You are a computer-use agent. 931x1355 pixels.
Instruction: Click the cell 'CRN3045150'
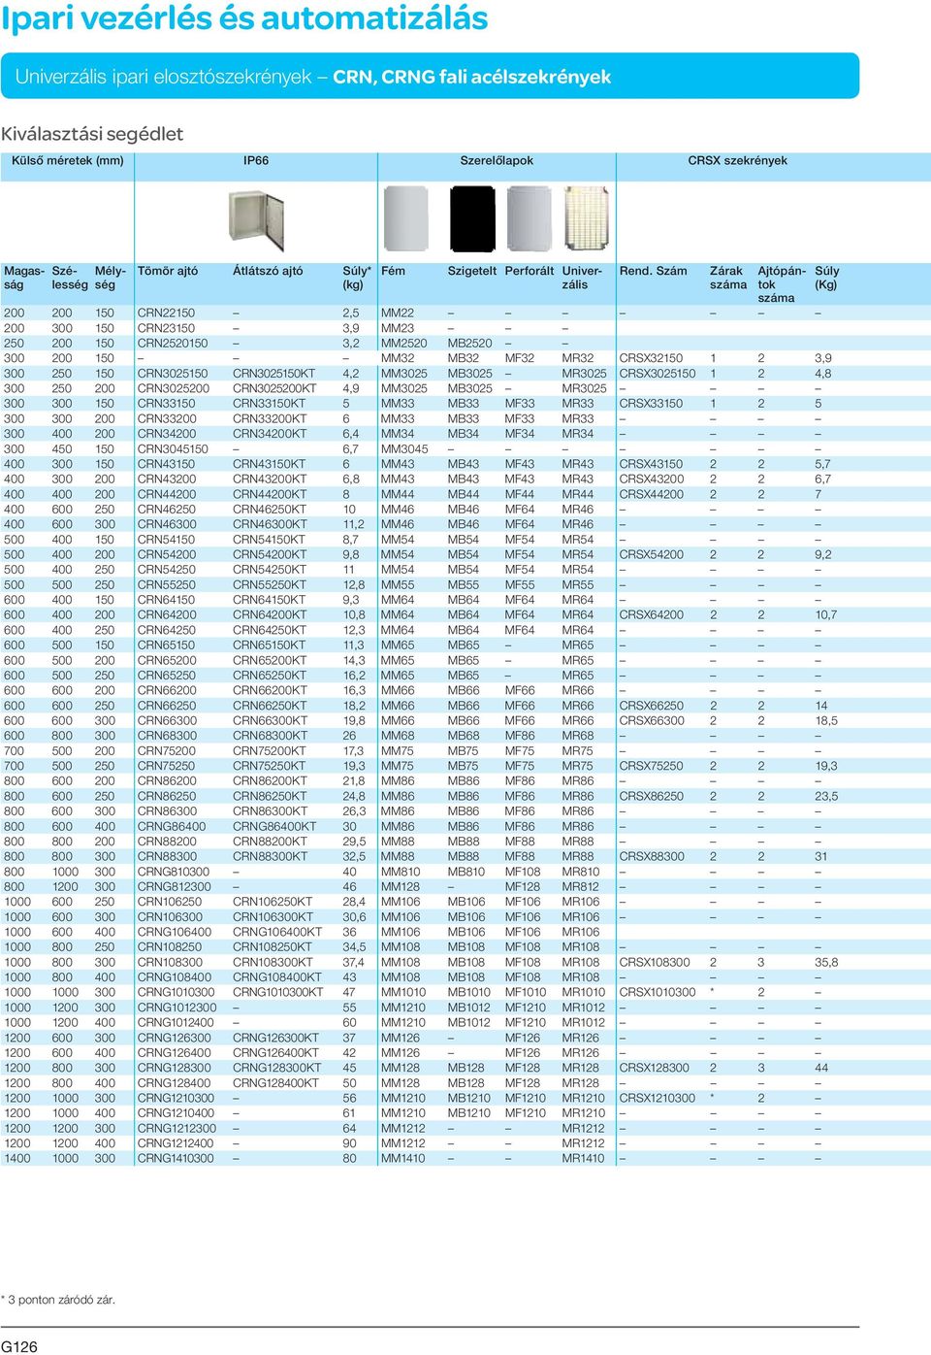point(173,448)
